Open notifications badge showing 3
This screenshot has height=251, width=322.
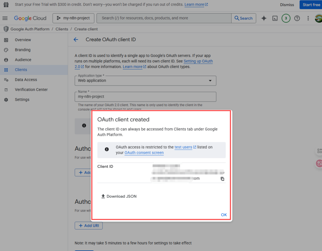click(x=286, y=18)
